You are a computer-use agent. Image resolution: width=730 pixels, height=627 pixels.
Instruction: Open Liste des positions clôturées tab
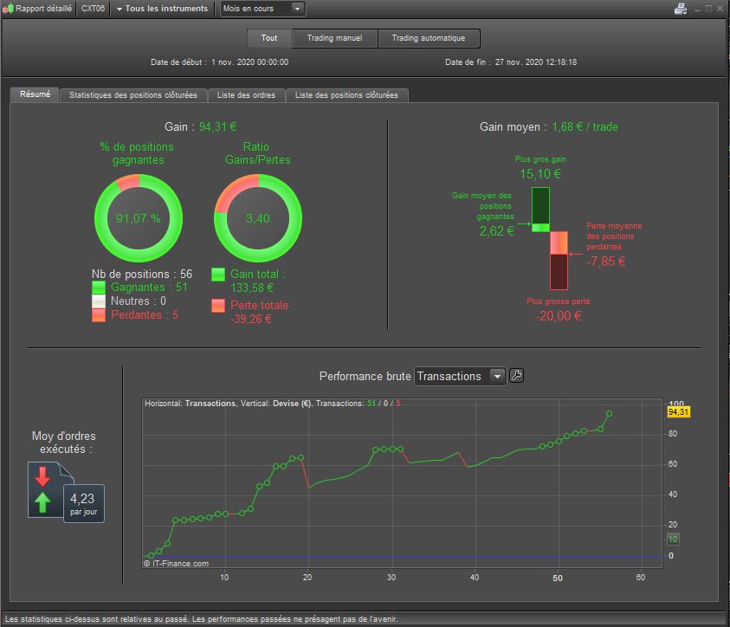(x=346, y=95)
